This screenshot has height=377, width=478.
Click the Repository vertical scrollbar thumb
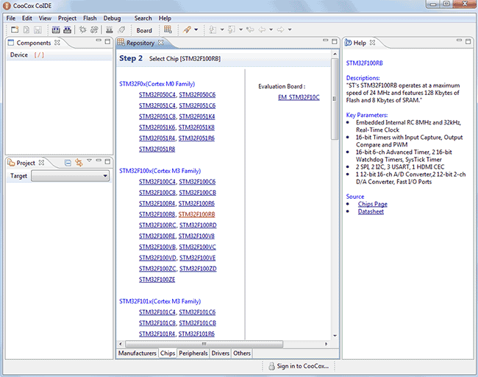335,99
